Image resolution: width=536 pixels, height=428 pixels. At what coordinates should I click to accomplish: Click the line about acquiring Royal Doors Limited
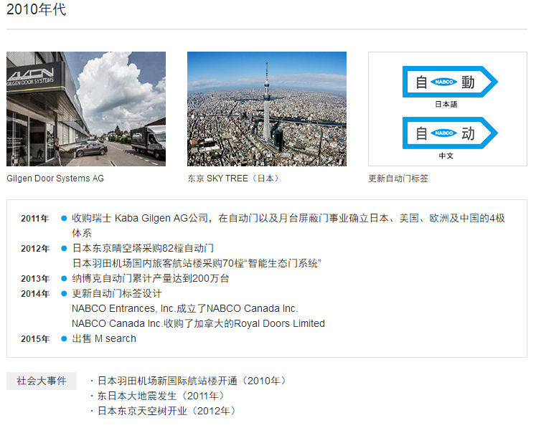tap(198, 323)
